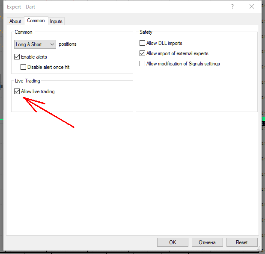Confirm with the OK button
The width and height of the screenshot is (265, 254).
click(x=173, y=242)
